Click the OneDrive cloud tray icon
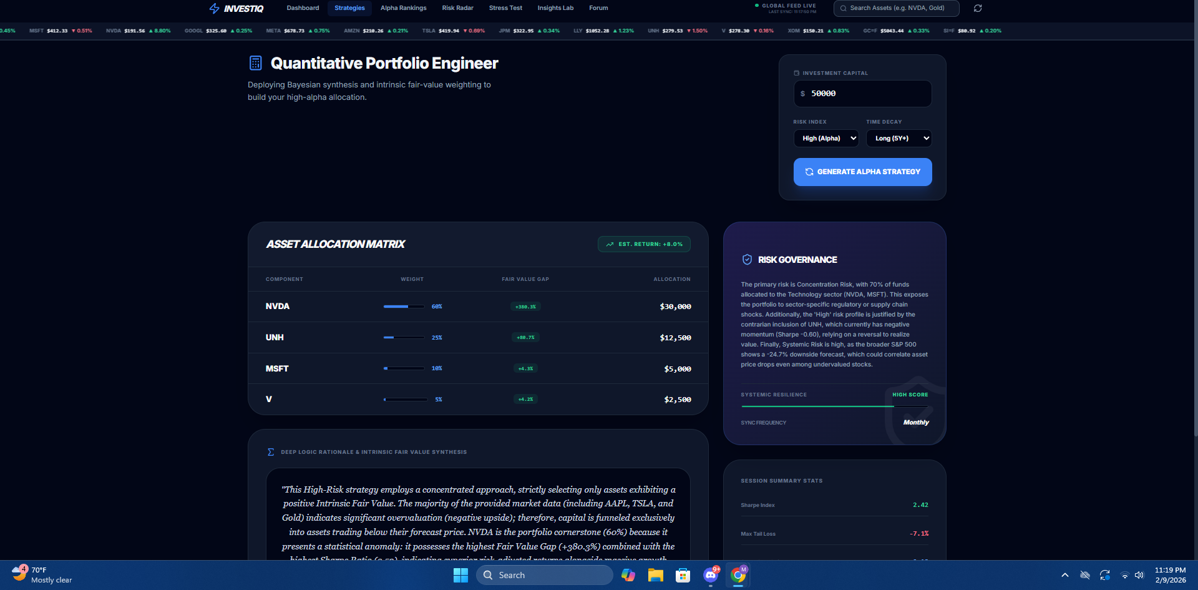Screen dimensions: 1198x590 (x=1085, y=575)
